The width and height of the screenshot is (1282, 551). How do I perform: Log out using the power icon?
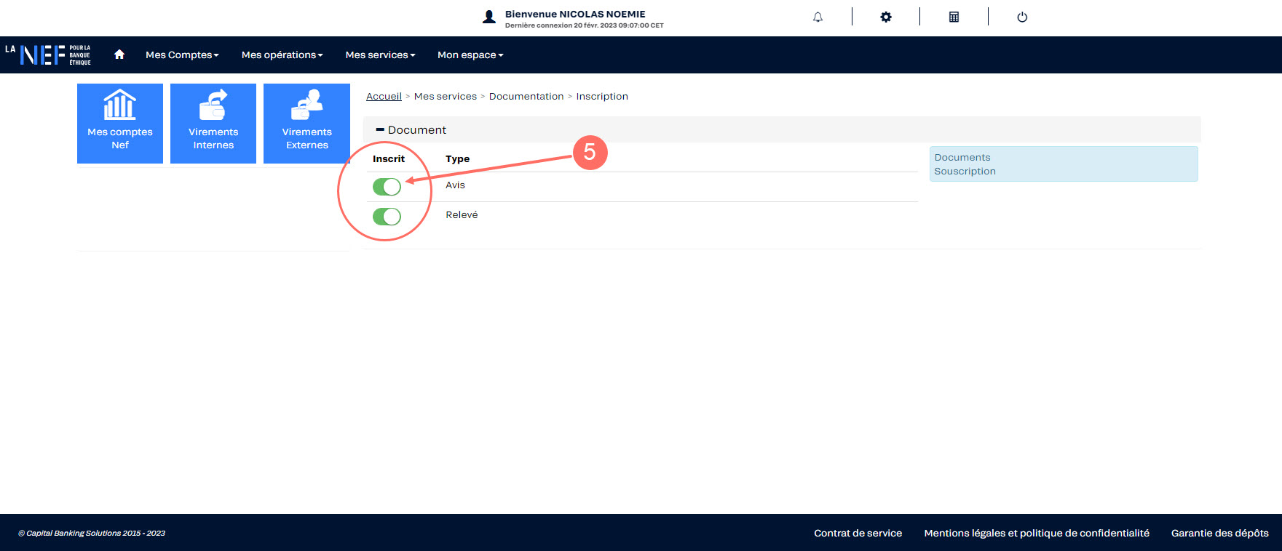coord(1022,17)
